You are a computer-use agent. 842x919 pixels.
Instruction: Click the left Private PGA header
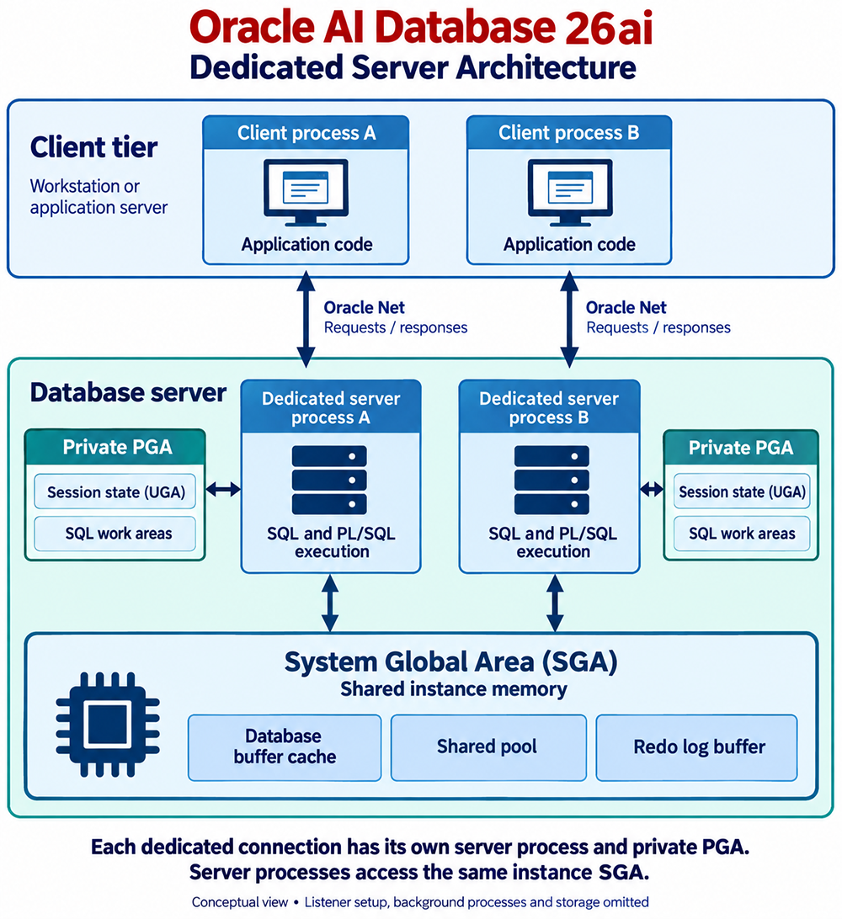coord(115,447)
